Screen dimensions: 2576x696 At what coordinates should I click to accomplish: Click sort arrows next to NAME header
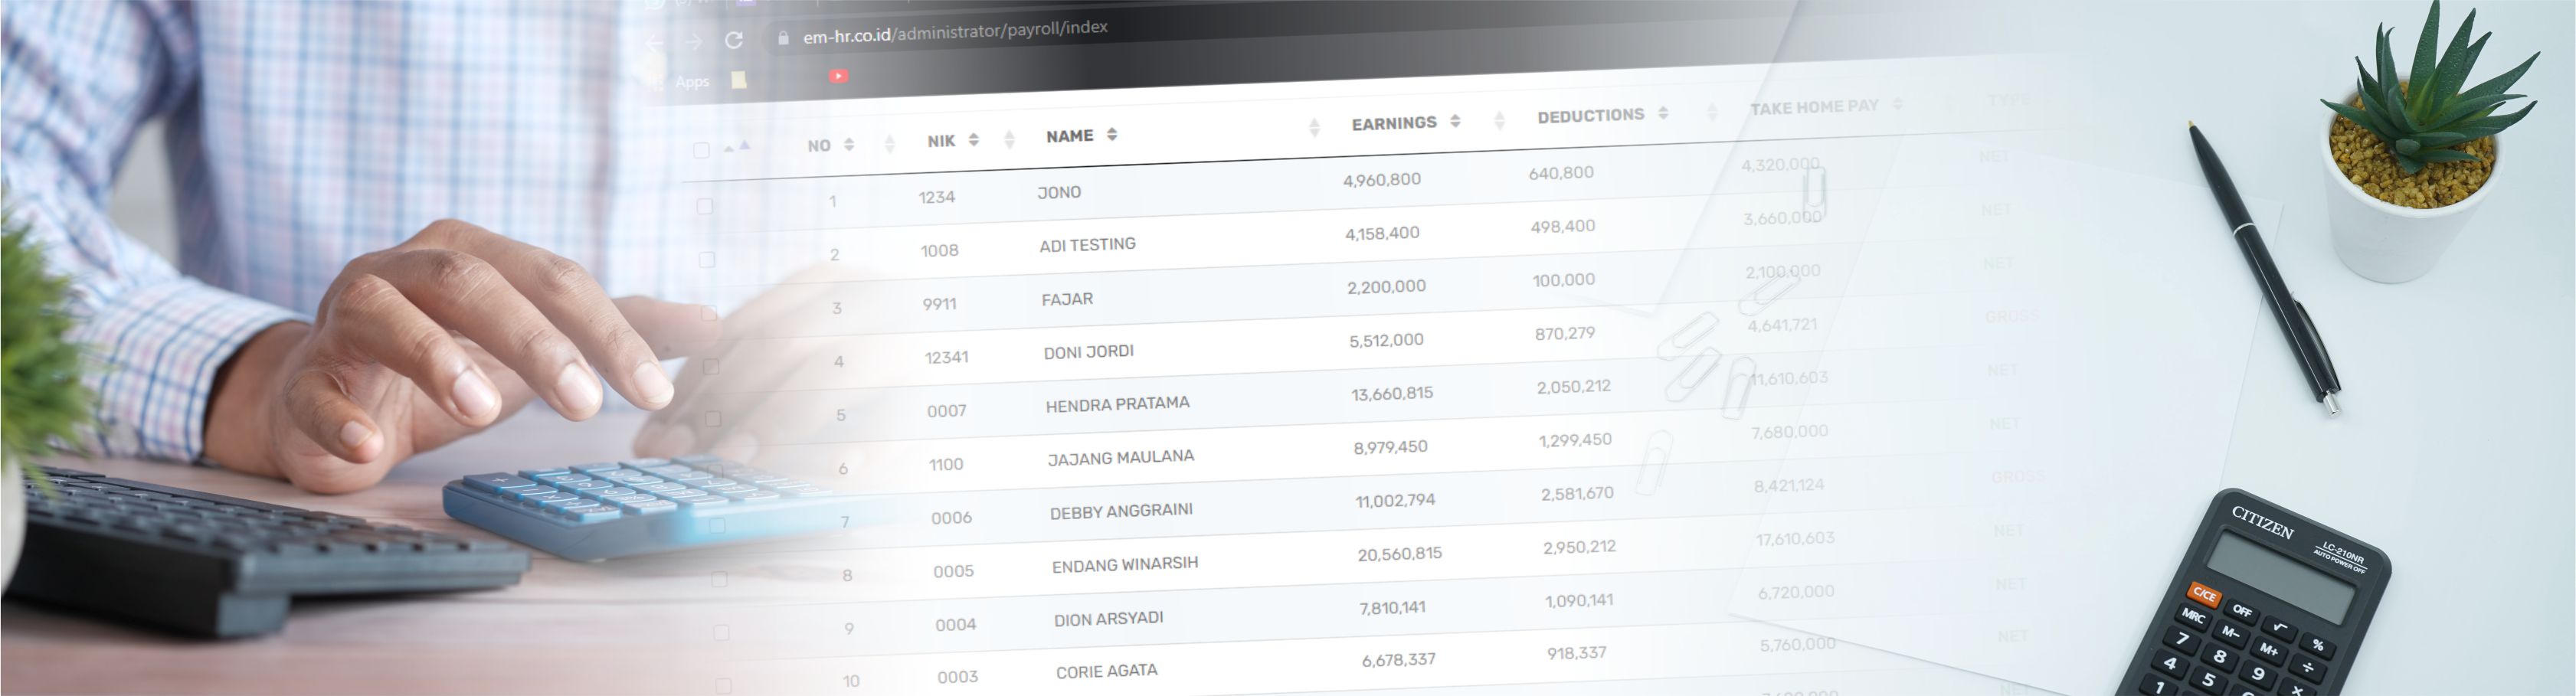[x=1112, y=134]
